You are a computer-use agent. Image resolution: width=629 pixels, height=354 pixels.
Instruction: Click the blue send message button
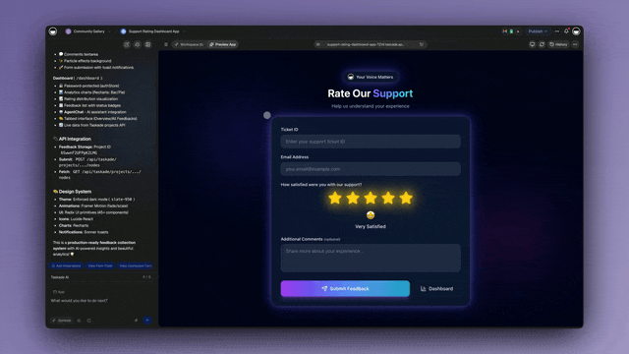[147, 321]
